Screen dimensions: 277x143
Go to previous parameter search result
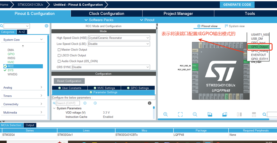pos(85,103)
